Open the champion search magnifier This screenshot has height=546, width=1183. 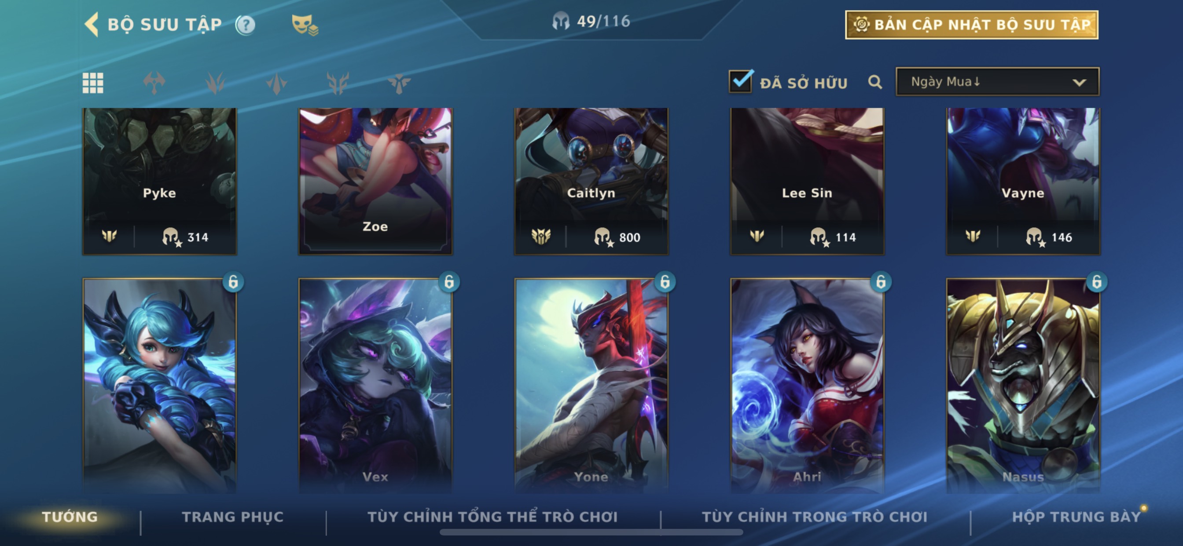tap(875, 82)
